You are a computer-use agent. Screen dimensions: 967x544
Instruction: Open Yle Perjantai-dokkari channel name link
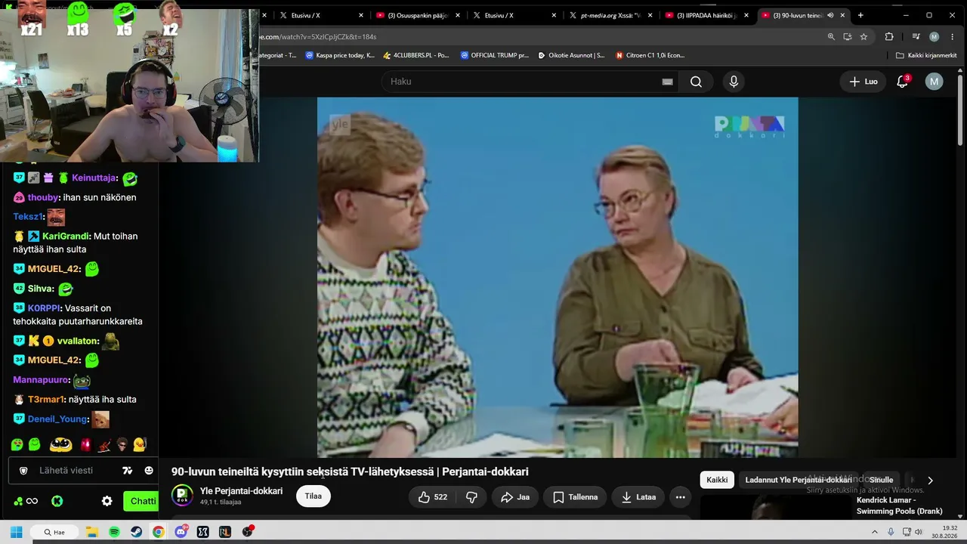(241, 491)
